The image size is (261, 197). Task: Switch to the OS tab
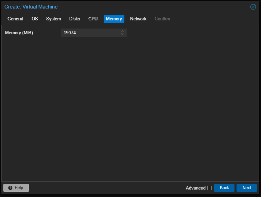click(35, 19)
